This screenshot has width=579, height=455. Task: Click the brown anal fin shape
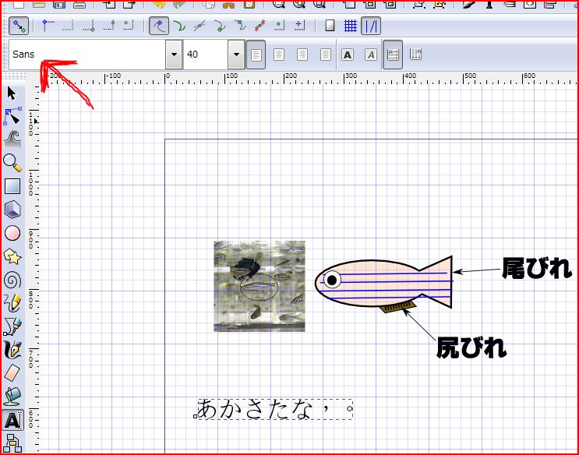[398, 306]
